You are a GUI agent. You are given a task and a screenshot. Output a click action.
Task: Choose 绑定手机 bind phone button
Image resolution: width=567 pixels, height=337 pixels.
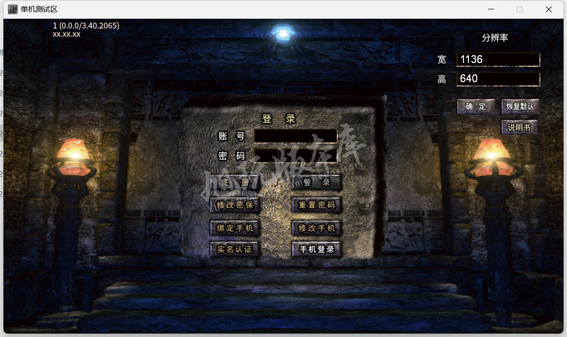click(x=235, y=228)
